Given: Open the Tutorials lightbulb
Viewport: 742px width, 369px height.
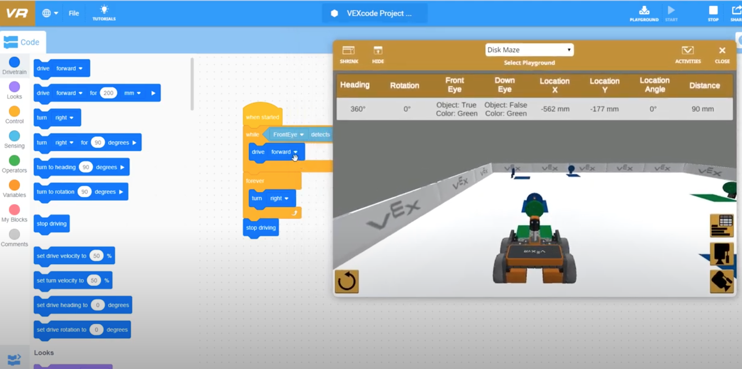Looking at the screenshot, I should pyautogui.click(x=104, y=13).
